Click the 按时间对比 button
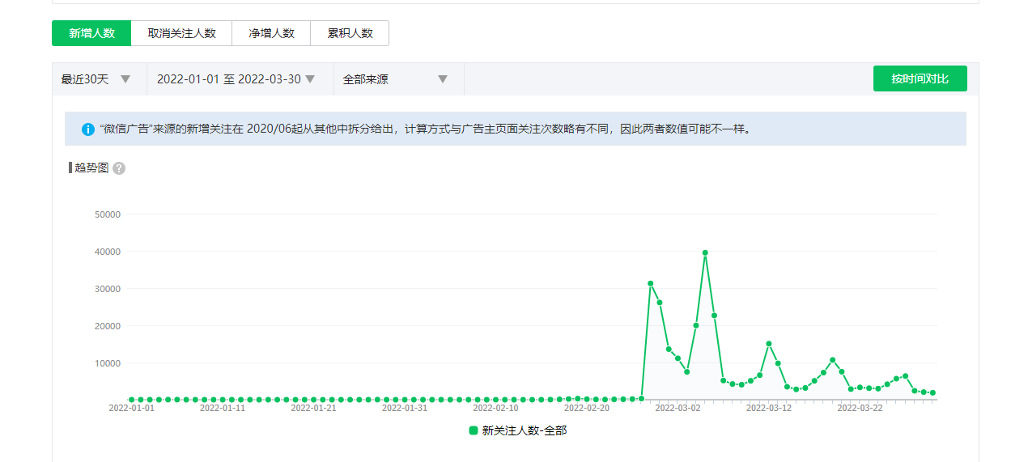Screen dimensions: 1011x462 pyautogui.click(x=920, y=78)
